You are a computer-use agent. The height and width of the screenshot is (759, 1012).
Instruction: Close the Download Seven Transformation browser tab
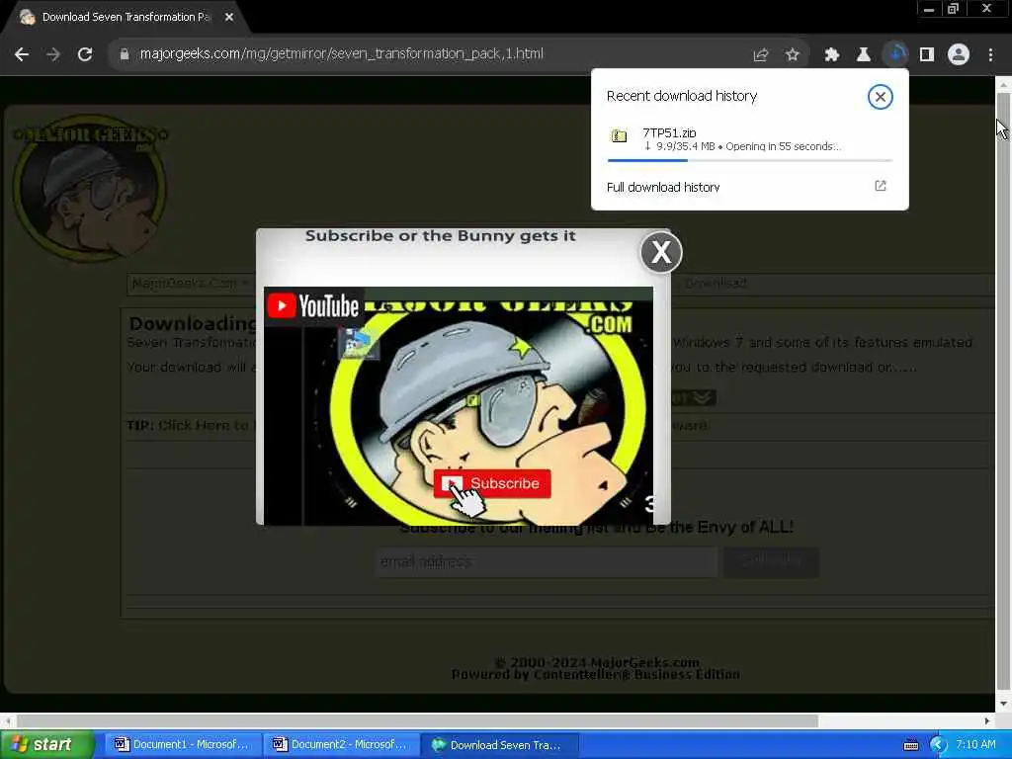click(229, 18)
